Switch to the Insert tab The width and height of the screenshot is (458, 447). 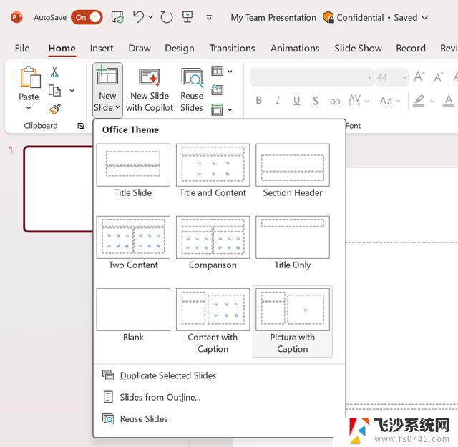[102, 48]
